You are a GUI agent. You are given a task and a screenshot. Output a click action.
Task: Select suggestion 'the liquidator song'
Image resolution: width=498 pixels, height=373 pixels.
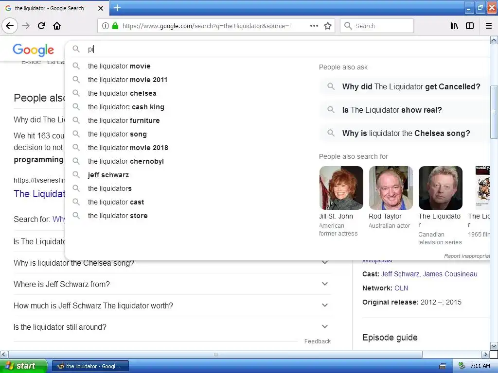pyautogui.click(x=117, y=134)
